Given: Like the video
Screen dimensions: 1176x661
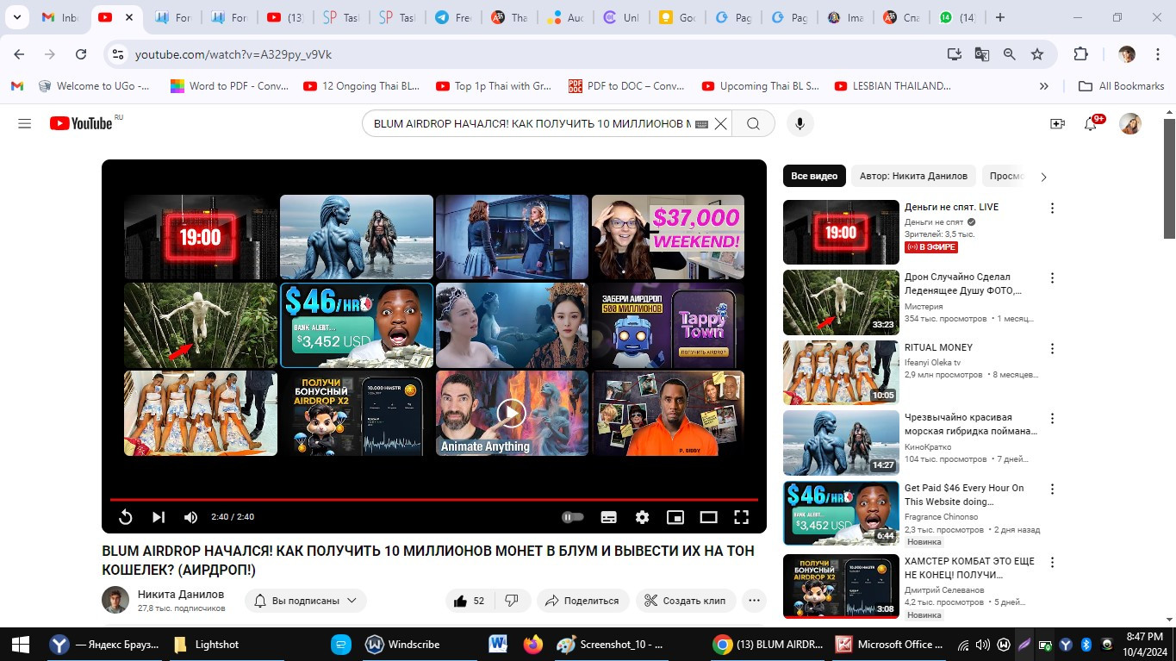Looking at the screenshot, I should 469,601.
